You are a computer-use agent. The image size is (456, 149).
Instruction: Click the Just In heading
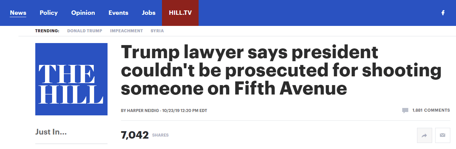(x=51, y=132)
